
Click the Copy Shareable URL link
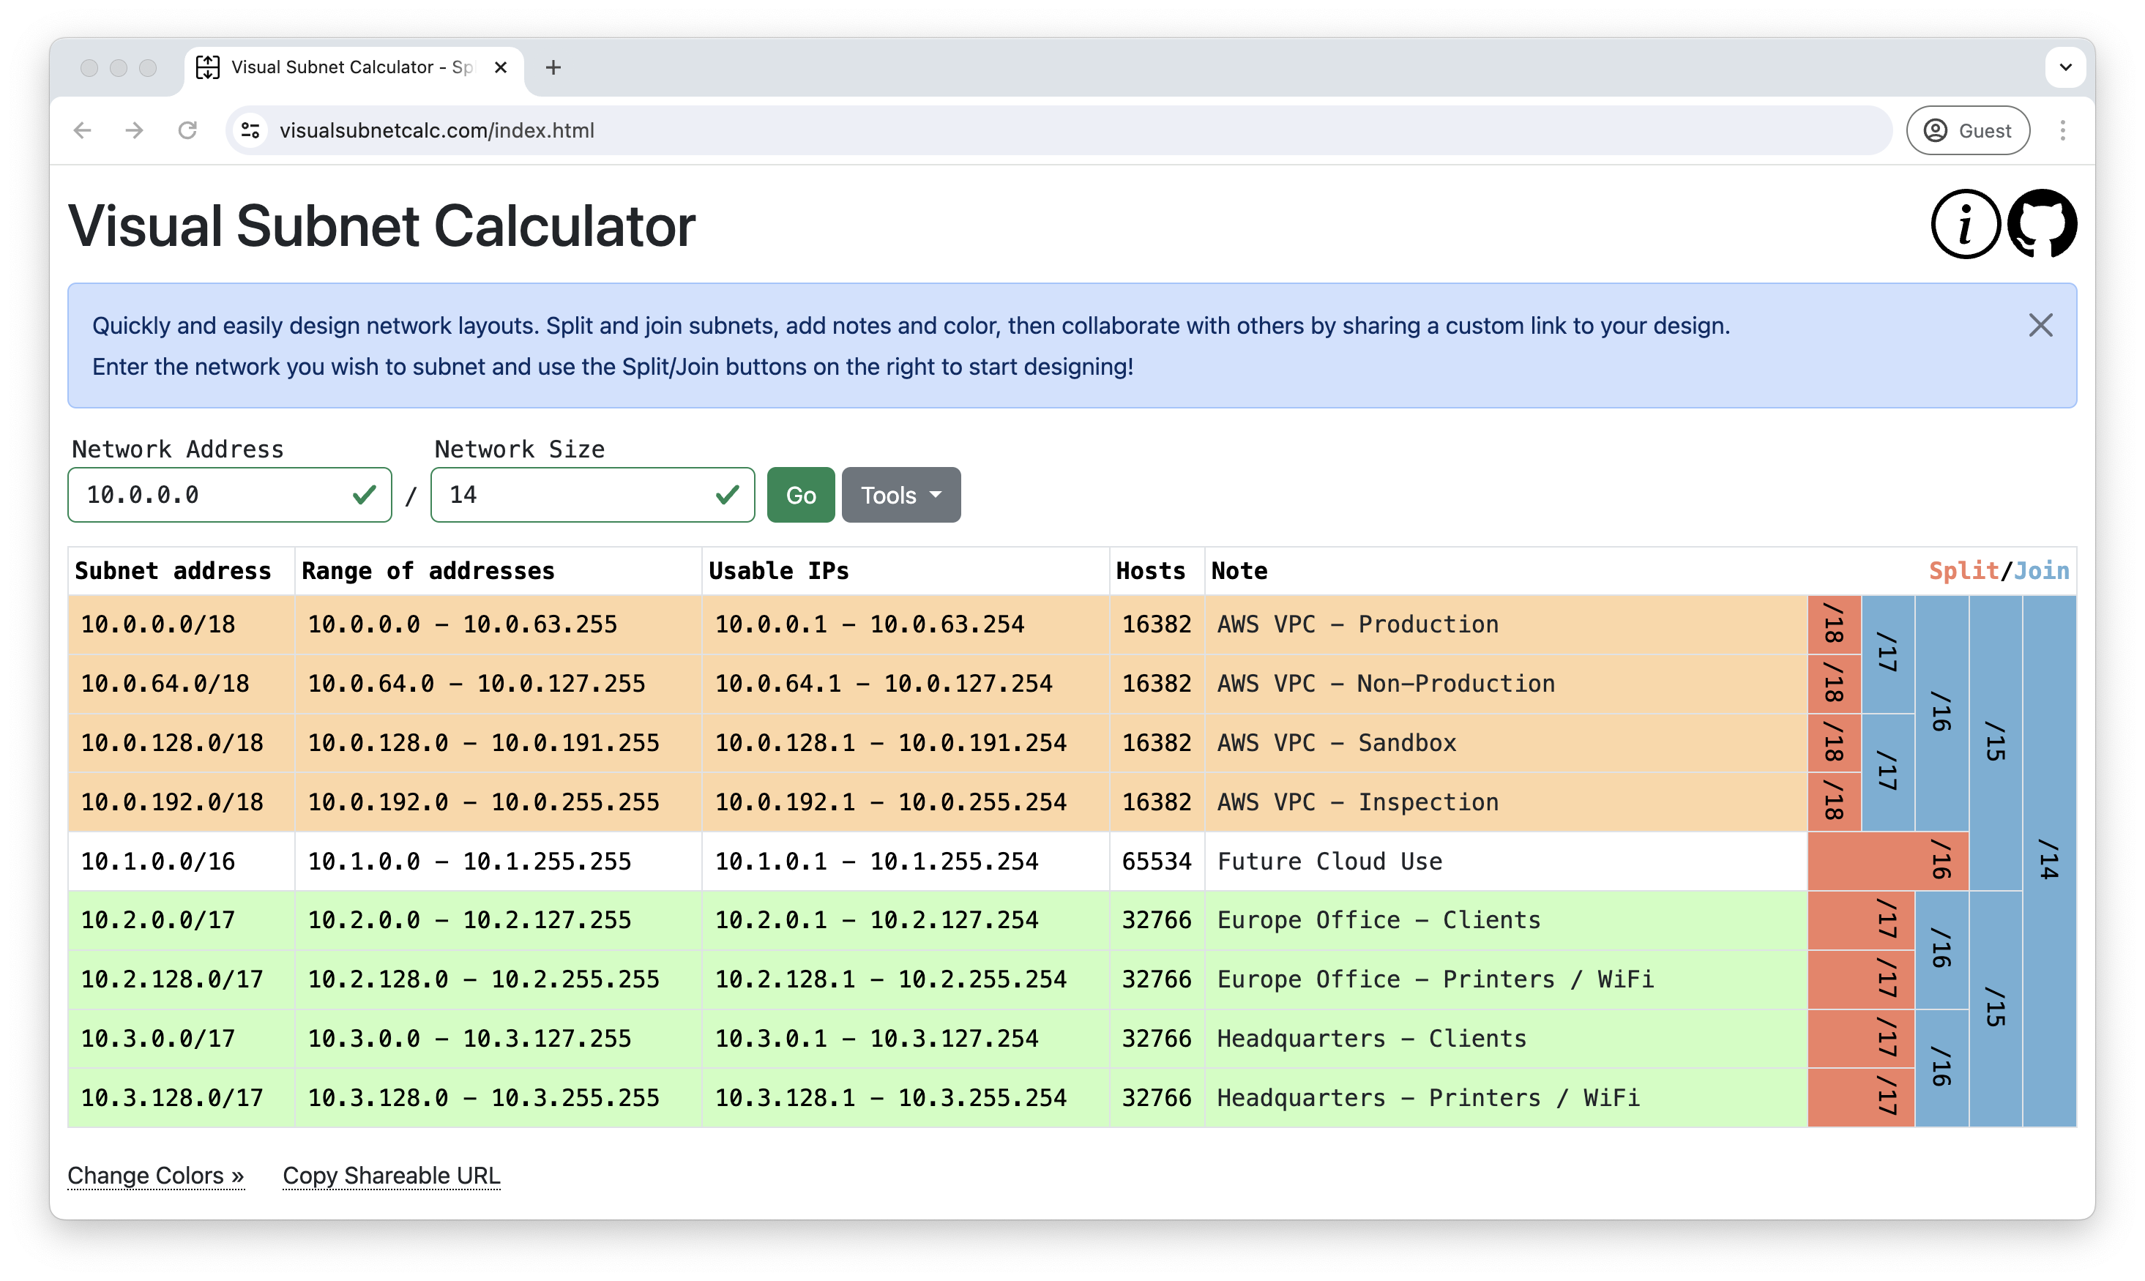(391, 1175)
